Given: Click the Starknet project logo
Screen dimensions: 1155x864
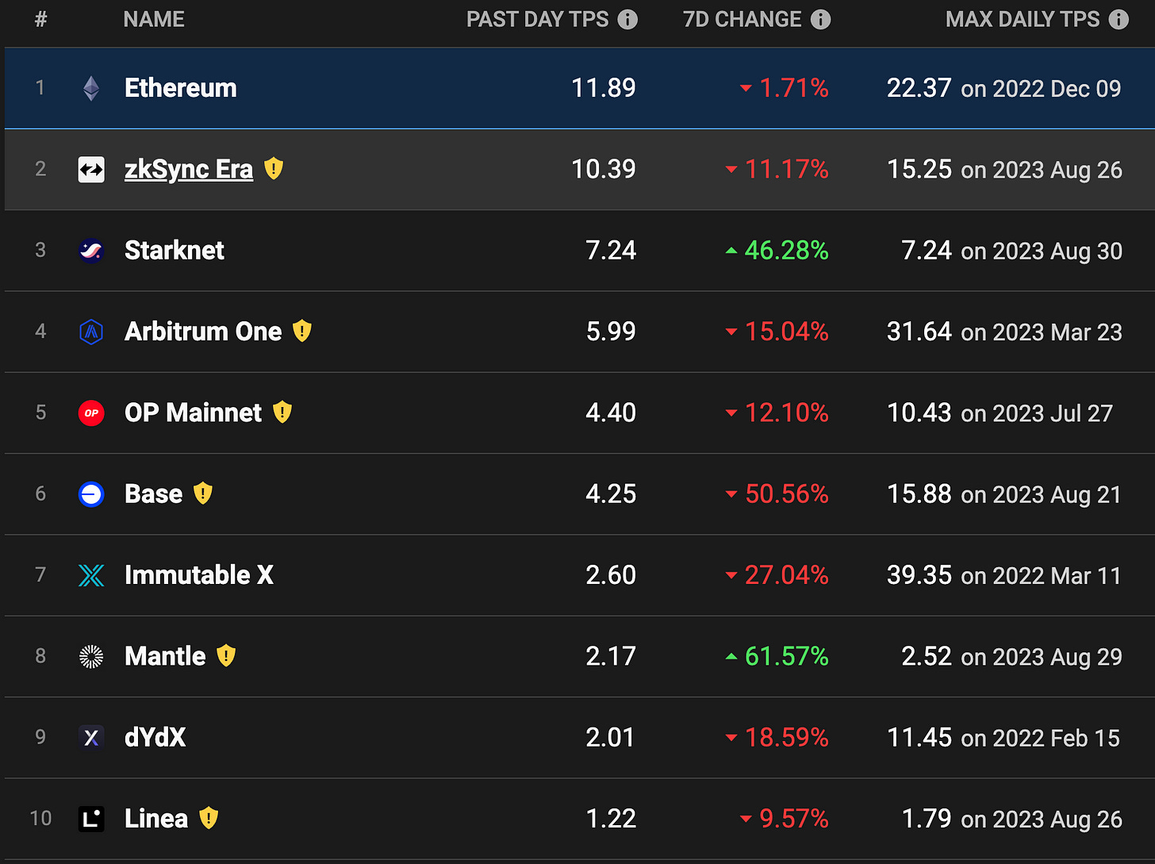Looking at the screenshot, I should [91, 251].
